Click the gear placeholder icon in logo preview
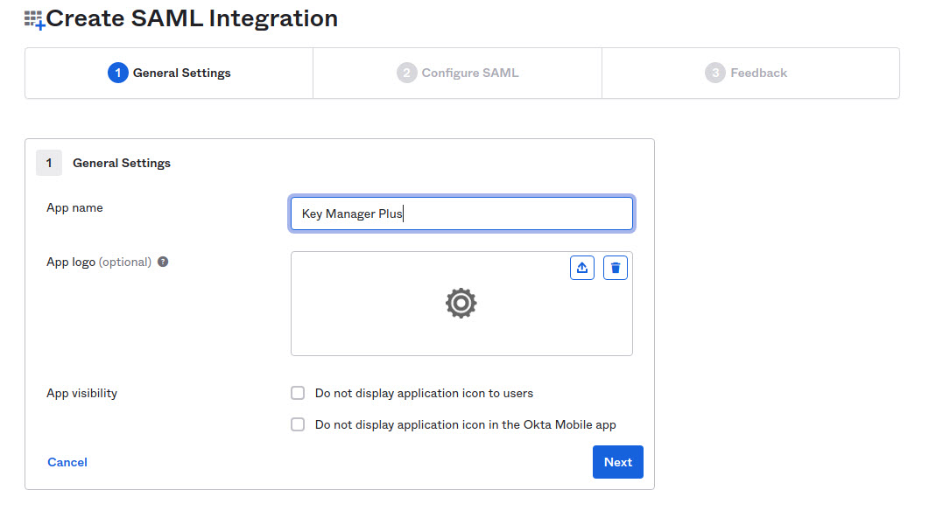929x532 pixels. coord(461,304)
